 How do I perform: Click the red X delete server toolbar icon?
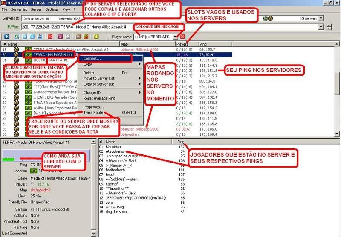click(x=50, y=37)
